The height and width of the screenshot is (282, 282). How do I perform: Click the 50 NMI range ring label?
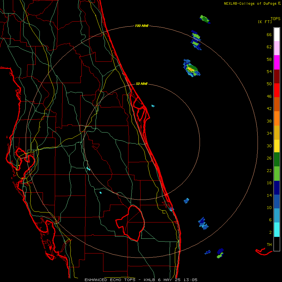tap(142, 84)
